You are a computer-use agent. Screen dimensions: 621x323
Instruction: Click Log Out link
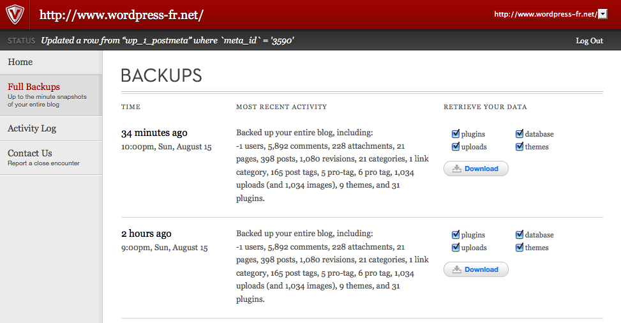click(589, 41)
